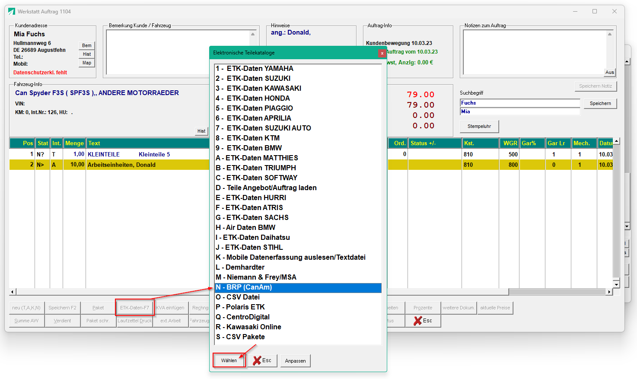Screen dimensions: 637x379
Task: Choose ETK-Daten HURRI catalog
Action: click(298, 198)
